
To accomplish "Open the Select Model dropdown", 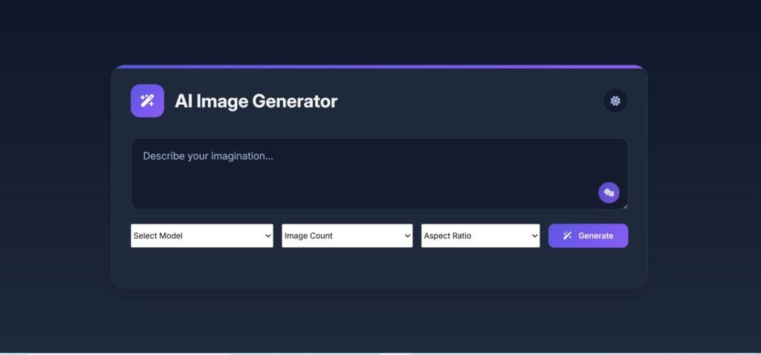I will coord(201,235).
